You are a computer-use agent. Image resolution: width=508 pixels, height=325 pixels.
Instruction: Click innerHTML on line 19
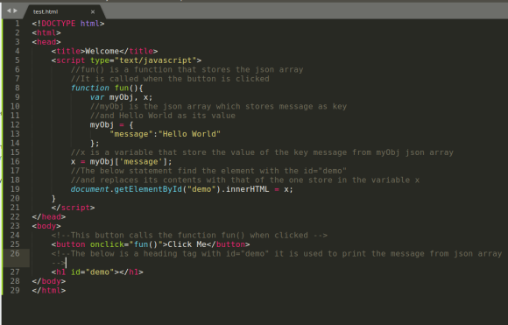point(248,189)
